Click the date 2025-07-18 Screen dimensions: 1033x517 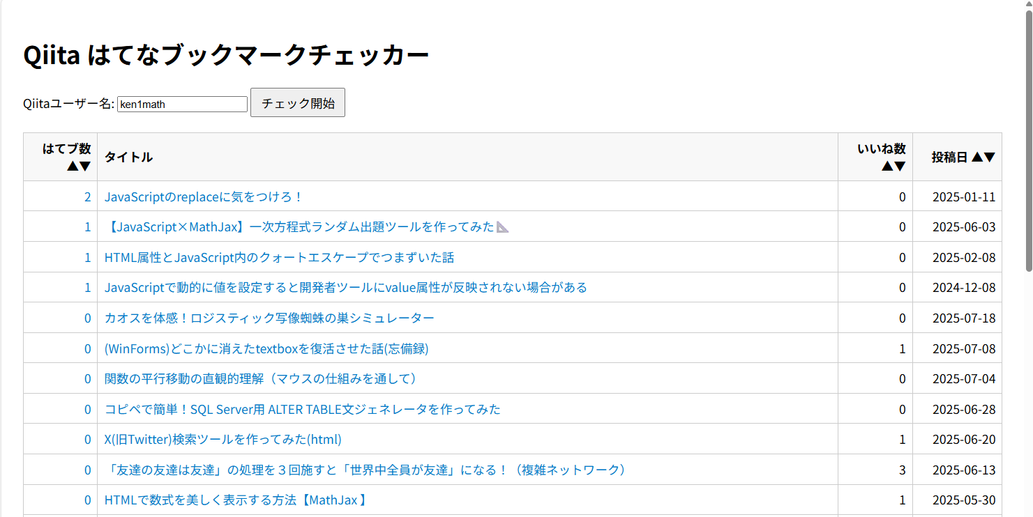pyautogui.click(x=964, y=318)
